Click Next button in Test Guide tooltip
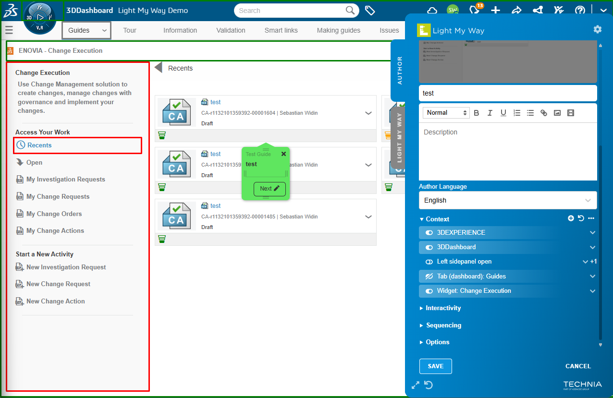Image resolution: width=613 pixels, height=398 pixels. point(270,189)
